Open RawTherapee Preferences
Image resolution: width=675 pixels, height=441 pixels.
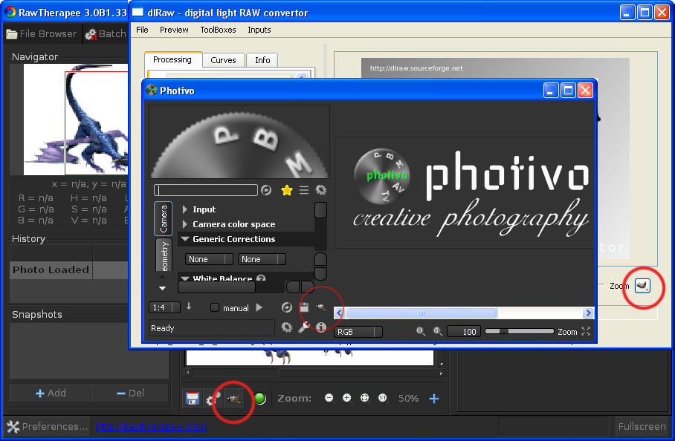point(47,426)
